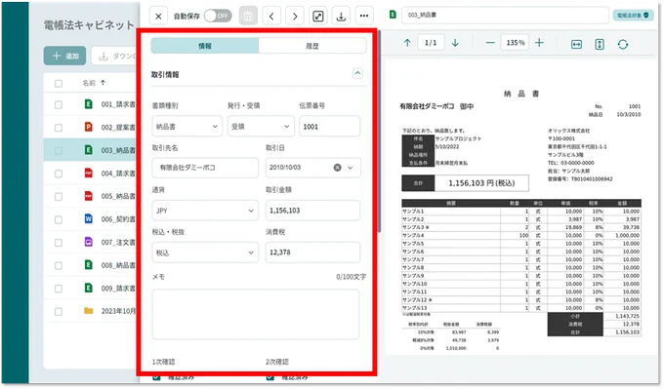
Task: Toggle the select-all checkbox in header
Action: coord(59,83)
